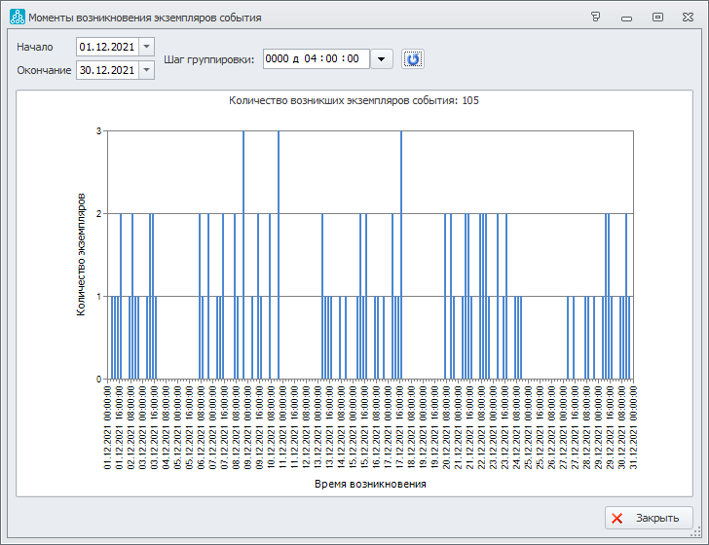Click the window title text
Screen dimensions: 709x545
click(144, 18)
